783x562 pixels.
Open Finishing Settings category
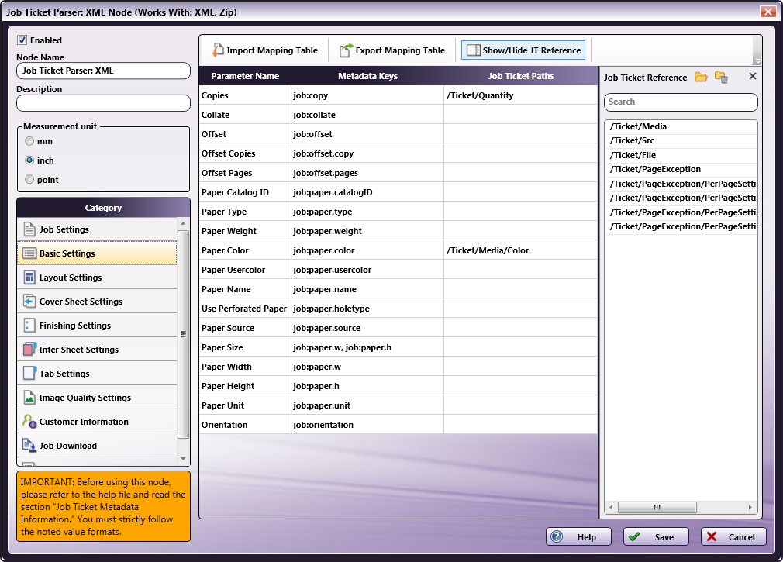pyautogui.click(x=97, y=326)
